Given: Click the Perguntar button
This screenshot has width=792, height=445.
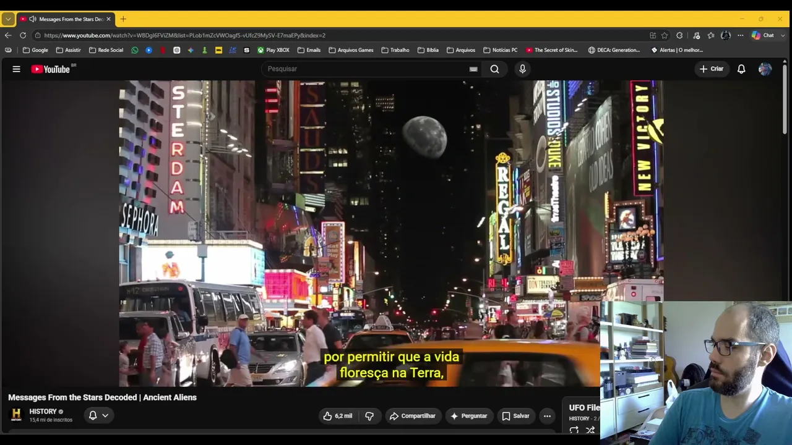Looking at the screenshot, I should pos(468,416).
